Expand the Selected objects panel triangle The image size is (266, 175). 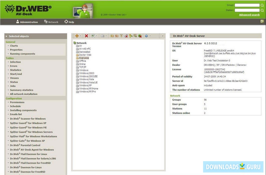pos(7,36)
